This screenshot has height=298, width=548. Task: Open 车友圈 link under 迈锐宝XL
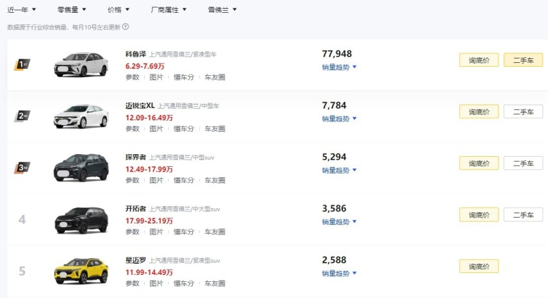(215, 128)
